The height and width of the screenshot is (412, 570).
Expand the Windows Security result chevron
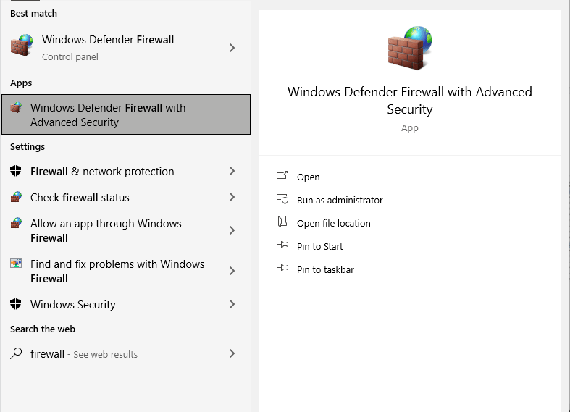point(232,305)
